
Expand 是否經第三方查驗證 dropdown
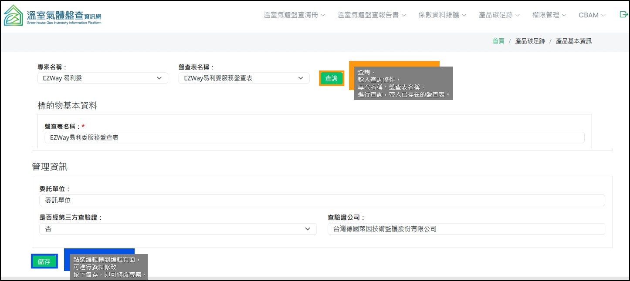point(178,229)
